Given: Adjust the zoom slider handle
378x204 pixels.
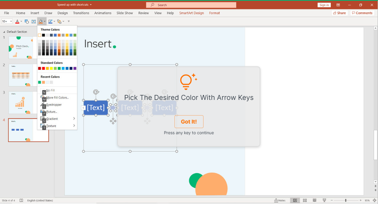Looking at the screenshot, I should click(346, 201).
